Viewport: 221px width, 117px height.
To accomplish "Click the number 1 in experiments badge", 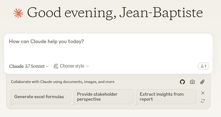I will 206,66.
